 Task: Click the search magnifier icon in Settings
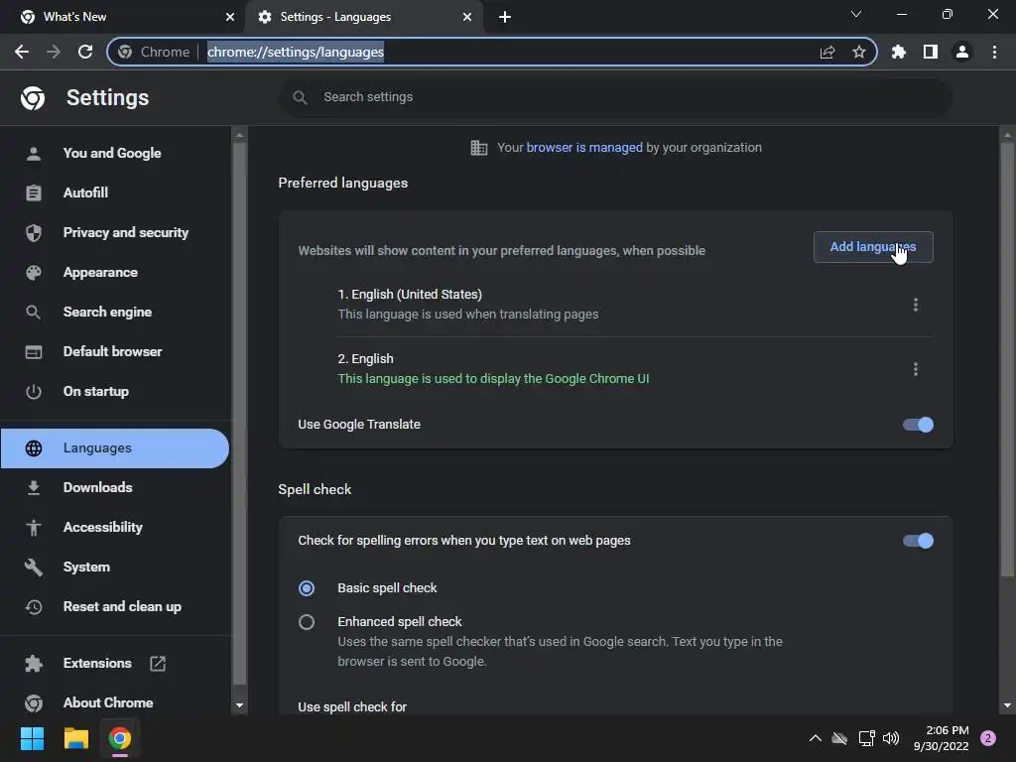click(300, 97)
